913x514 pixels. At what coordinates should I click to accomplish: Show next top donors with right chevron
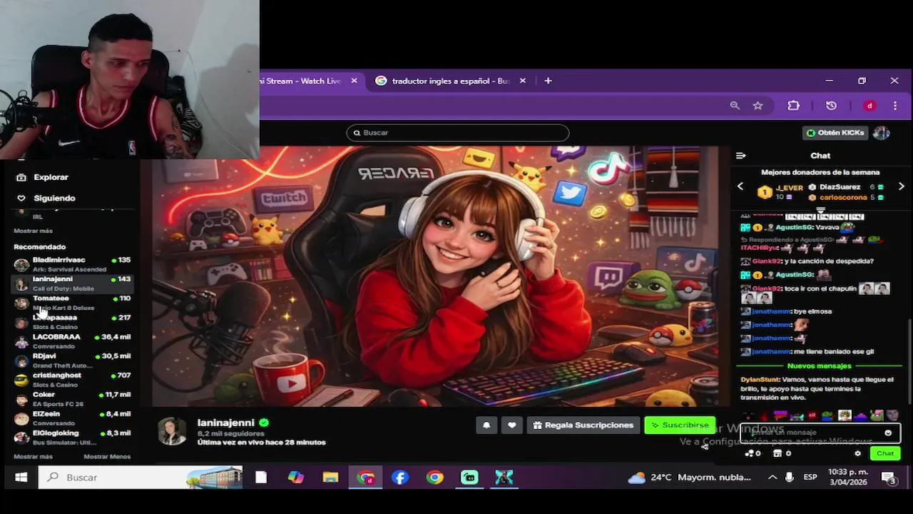click(x=902, y=186)
